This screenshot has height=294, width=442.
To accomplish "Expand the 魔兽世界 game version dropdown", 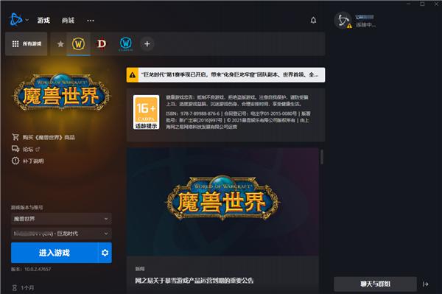I will pos(61,219).
